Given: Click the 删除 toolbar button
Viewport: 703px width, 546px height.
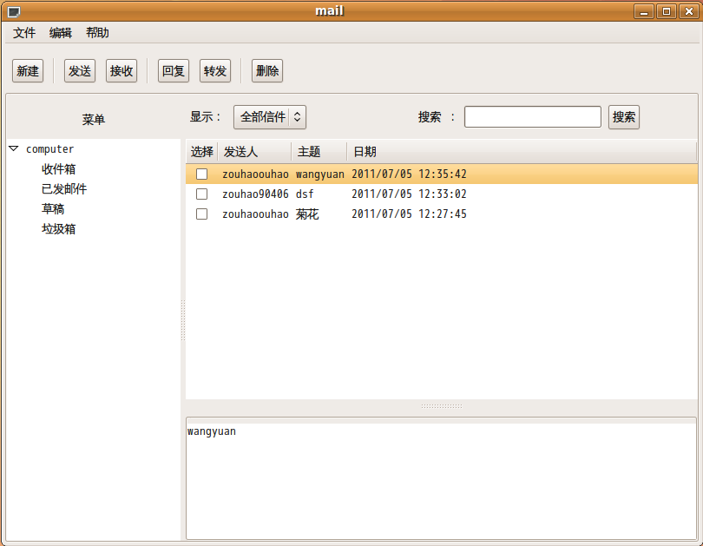Looking at the screenshot, I should tap(267, 71).
